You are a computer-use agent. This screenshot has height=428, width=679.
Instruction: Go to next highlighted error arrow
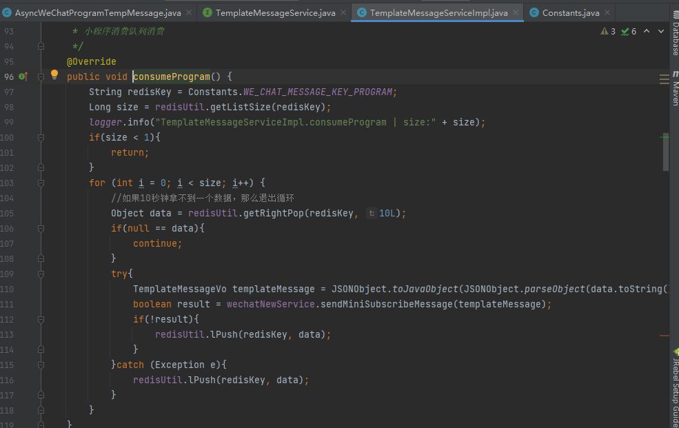(661, 31)
